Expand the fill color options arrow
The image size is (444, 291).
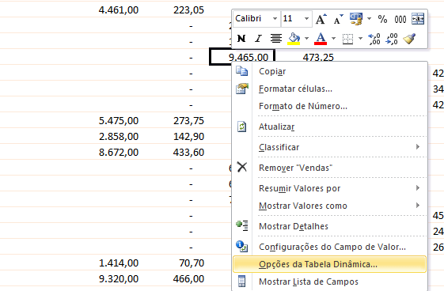click(x=306, y=39)
